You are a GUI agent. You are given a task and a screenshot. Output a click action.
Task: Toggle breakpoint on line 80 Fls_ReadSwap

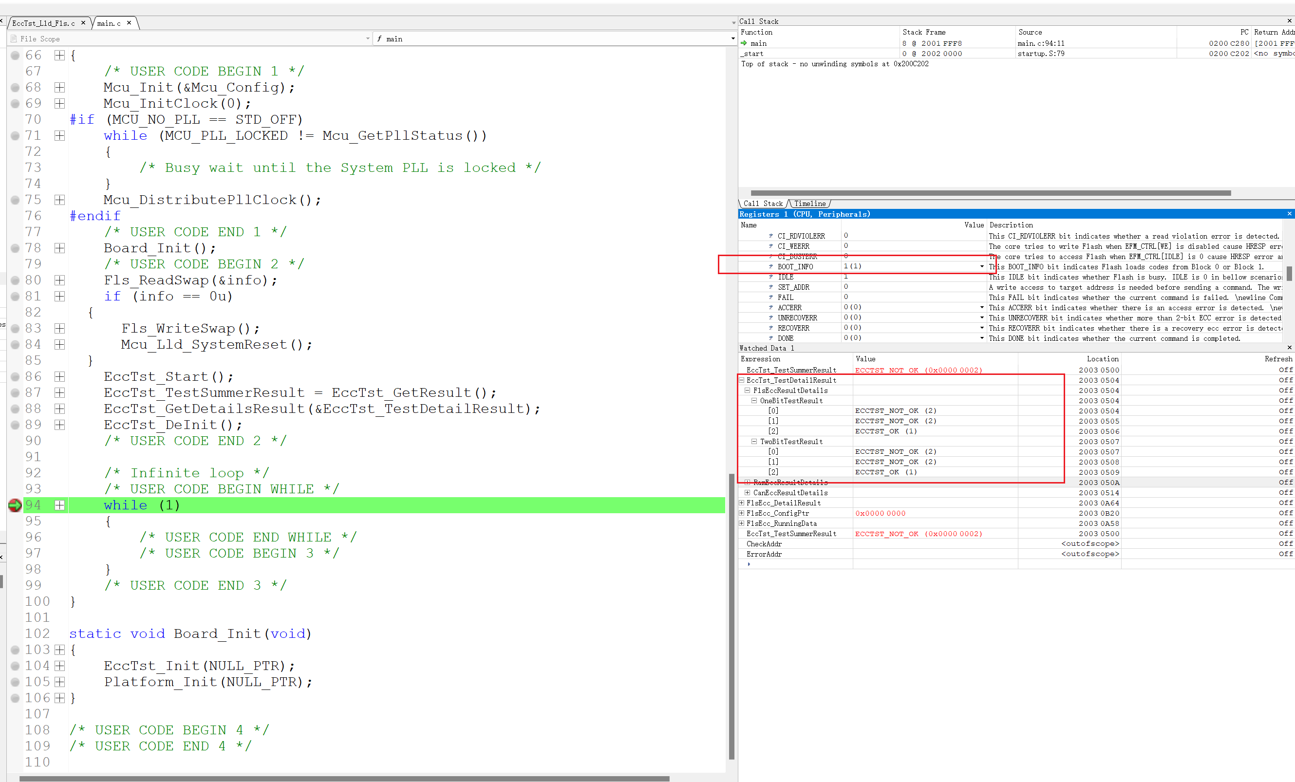[15, 280]
